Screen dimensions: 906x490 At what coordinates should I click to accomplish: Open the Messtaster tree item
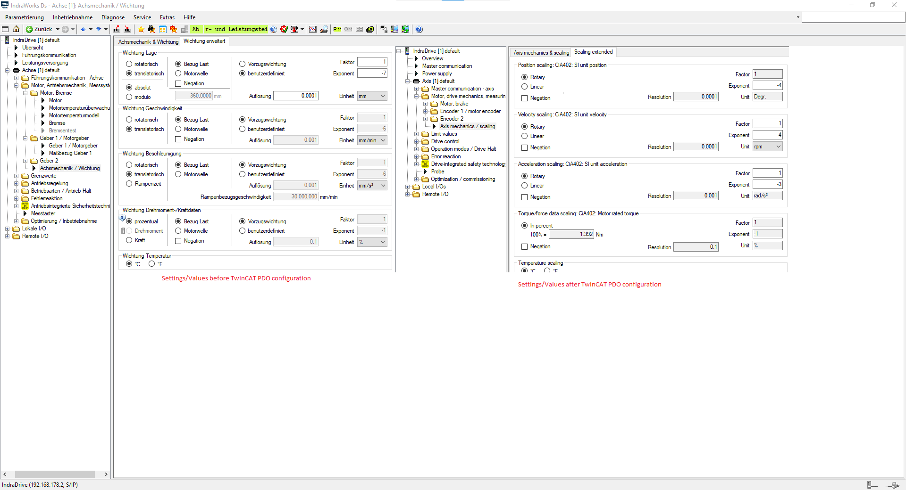coord(43,213)
